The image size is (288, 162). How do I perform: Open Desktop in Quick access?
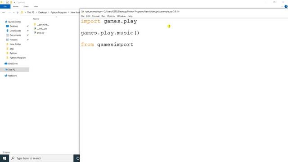pyautogui.click(x=14, y=26)
